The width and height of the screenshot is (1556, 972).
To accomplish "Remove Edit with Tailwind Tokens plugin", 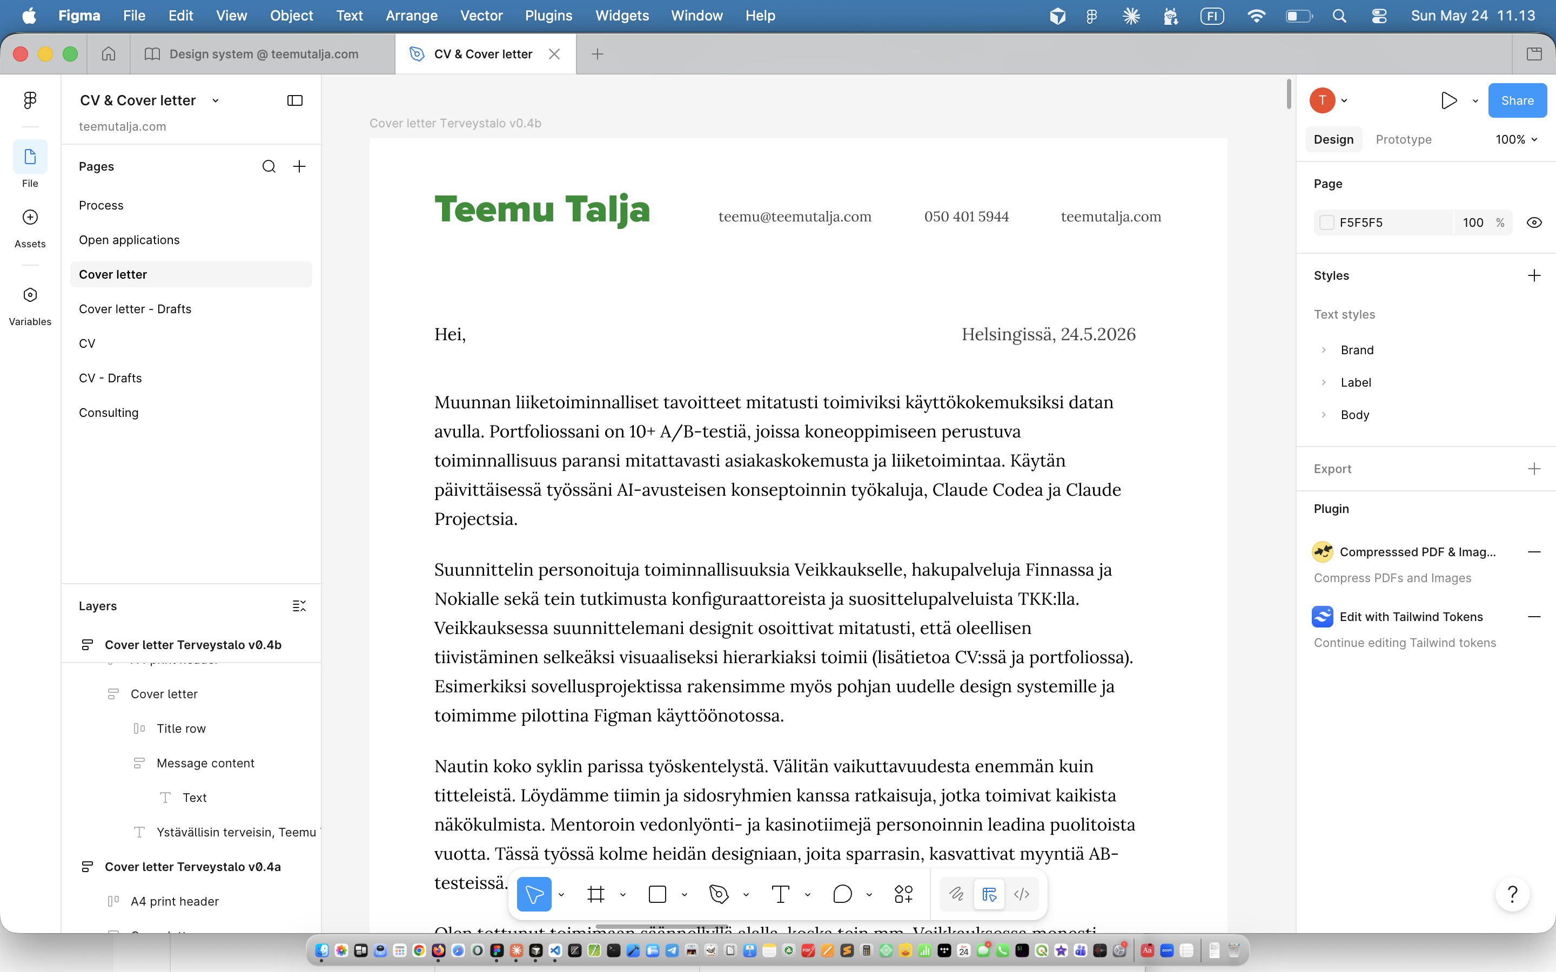I will [1534, 617].
